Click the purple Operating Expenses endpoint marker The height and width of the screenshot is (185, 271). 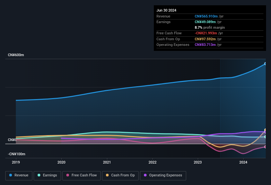coord(265,132)
